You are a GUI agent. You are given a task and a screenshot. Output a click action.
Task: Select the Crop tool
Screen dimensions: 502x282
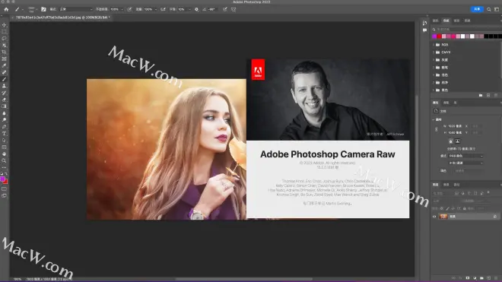click(4, 52)
